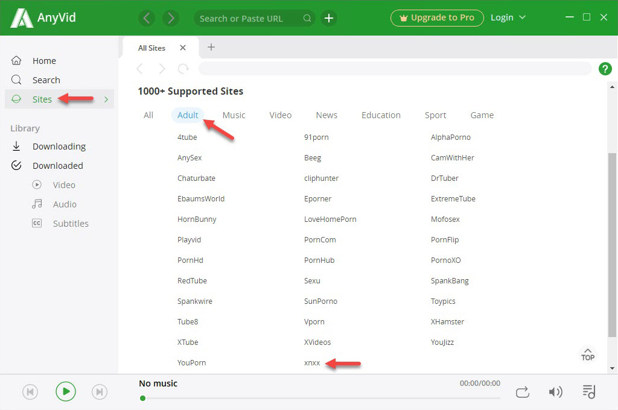Click the search magnifier in URL box
618x410 pixels.
click(x=307, y=18)
